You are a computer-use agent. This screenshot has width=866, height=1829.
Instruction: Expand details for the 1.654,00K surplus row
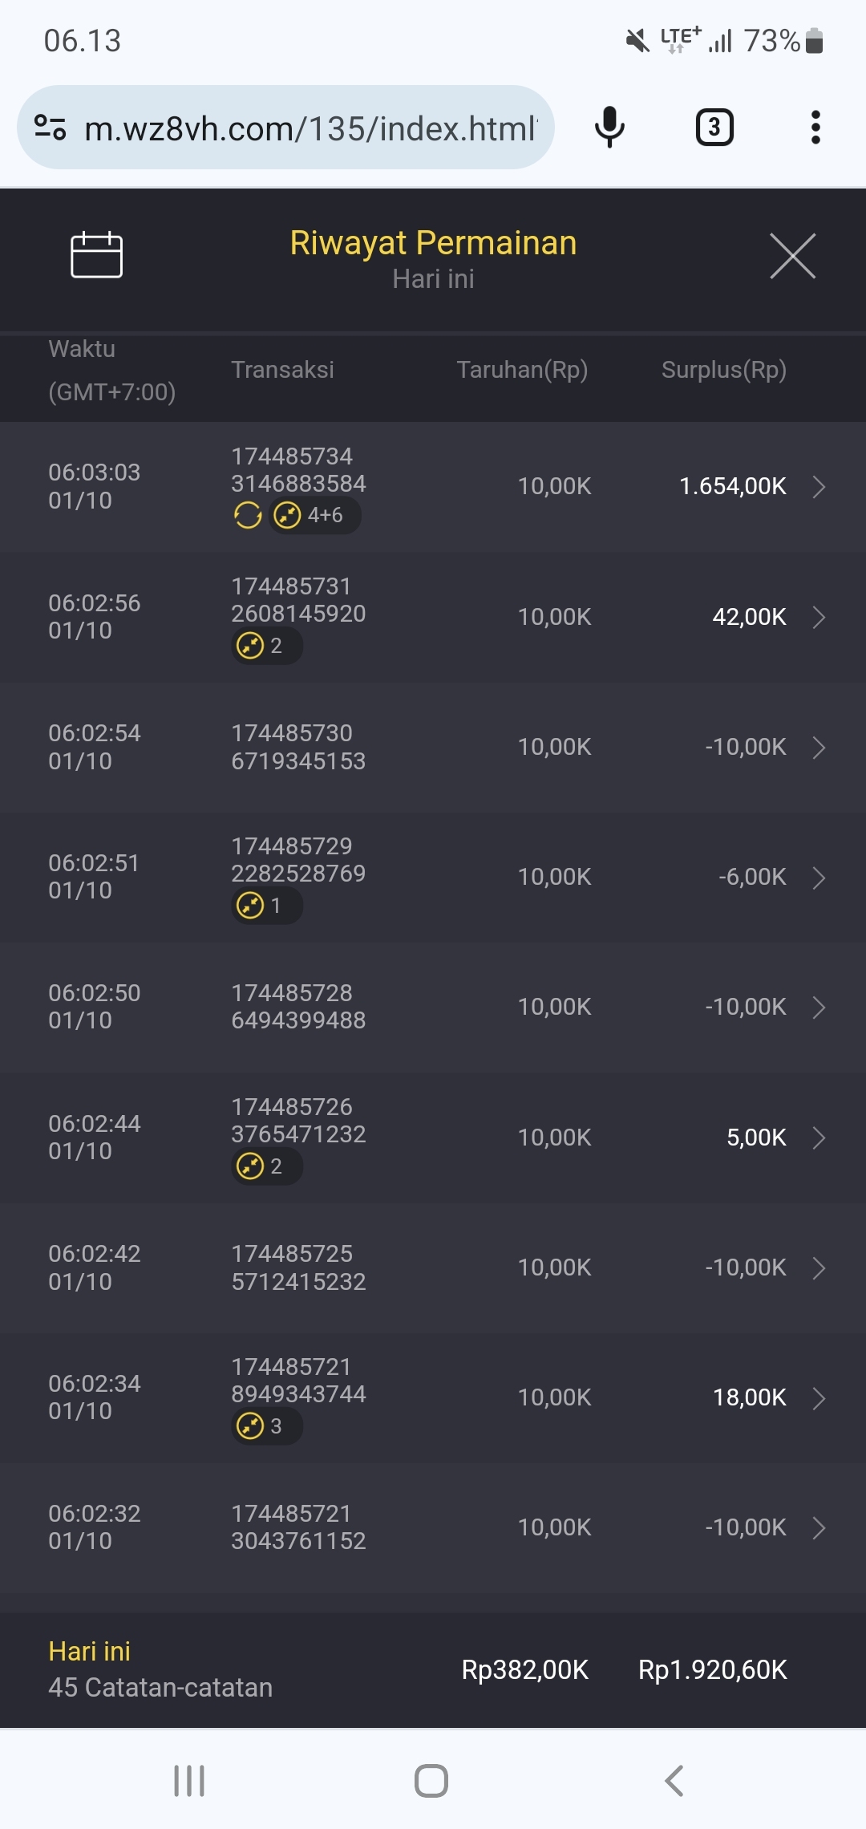tap(819, 487)
